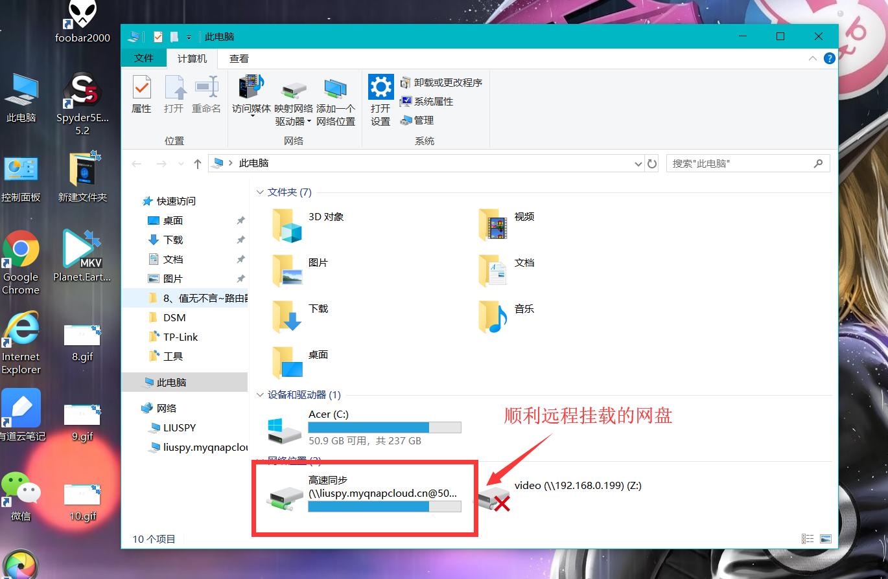Unpin 下载 from Quick Access
The image size is (888, 579).
click(x=240, y=240)
